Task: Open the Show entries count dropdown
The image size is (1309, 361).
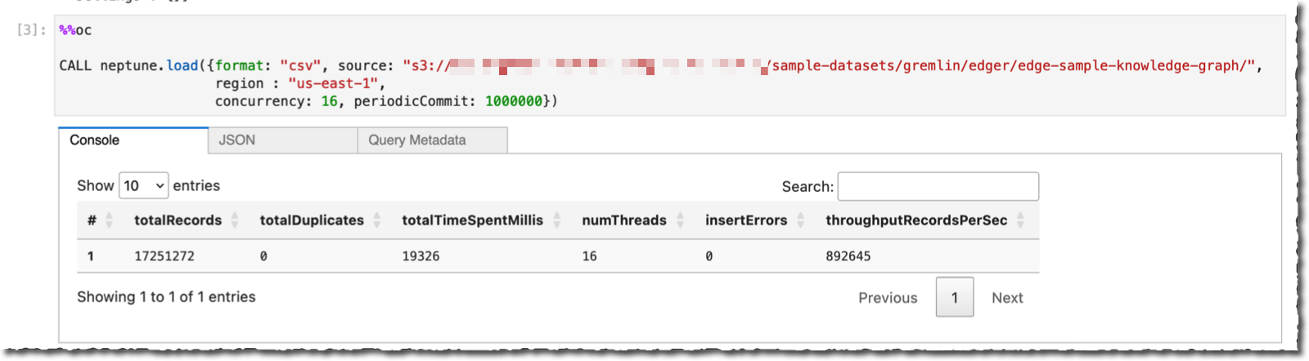Action: tap(144, 186)
